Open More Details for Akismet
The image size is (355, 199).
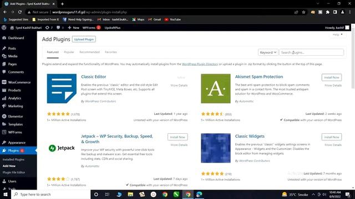point(333,86)
